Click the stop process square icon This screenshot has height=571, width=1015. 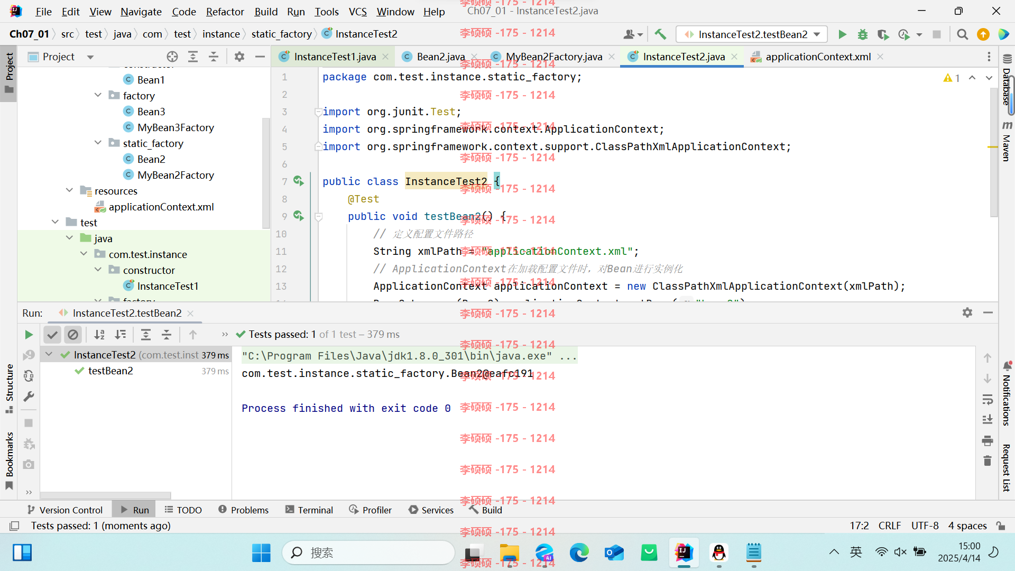click(x=937, y=34)
